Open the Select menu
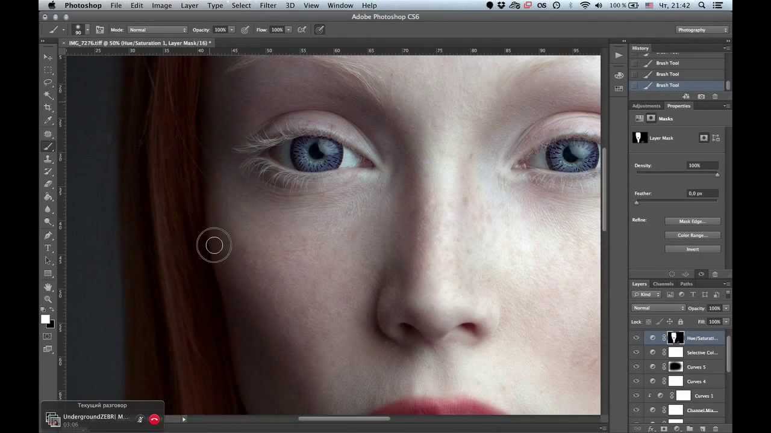The width and height of the screenshot is (771, 433). [x=241, y=5]
